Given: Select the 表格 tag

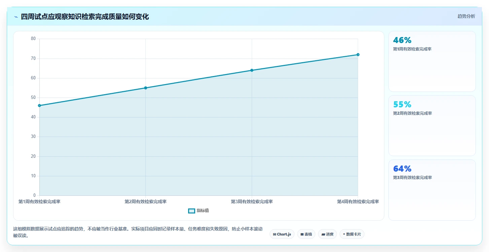Looking at the screenshot, I should pyautogui.click(x=306, y=234).
